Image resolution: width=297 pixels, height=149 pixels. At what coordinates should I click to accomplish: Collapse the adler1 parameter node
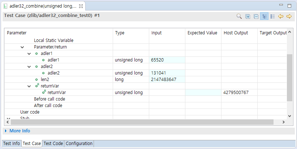coord(29,54)
